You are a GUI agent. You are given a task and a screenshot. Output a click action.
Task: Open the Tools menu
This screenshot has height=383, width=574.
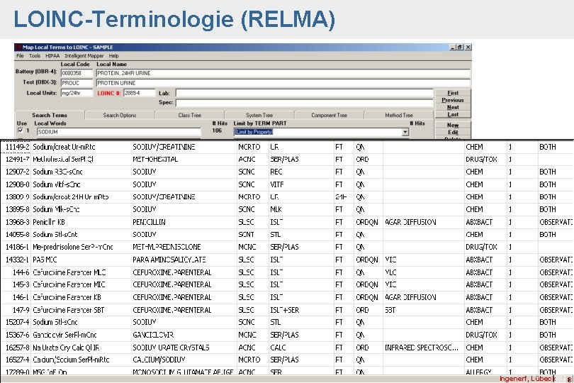[35, 56]
